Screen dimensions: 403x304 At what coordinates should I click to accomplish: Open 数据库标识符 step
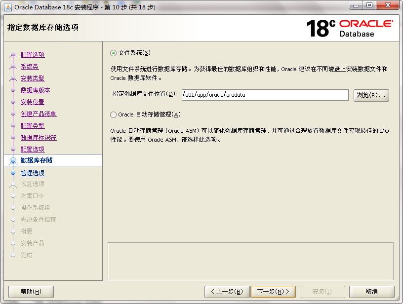click(39, 137)
